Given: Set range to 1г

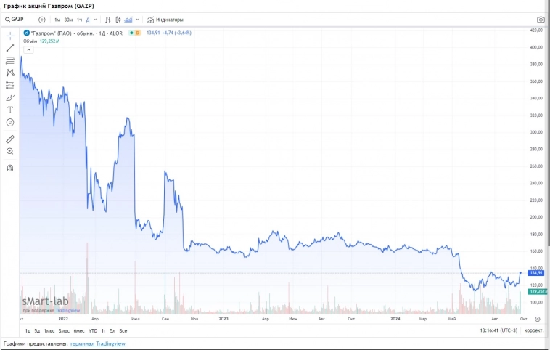Looking at the screenshot, I should (104, 330).
